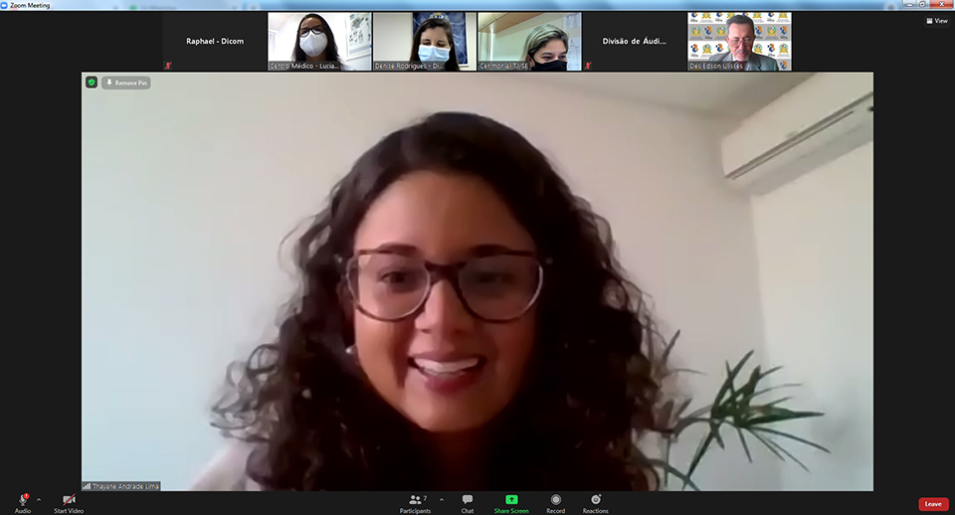Screen dimensions: 955x515
Task: Select Denise Rodrigues video thumbnail
Action: (x=425, y=42)
